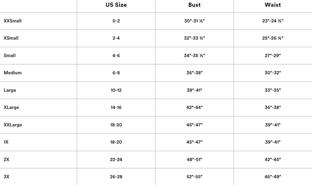Click the 36"-38" bust measurement for Medium
312x185 pixels.
195,73
